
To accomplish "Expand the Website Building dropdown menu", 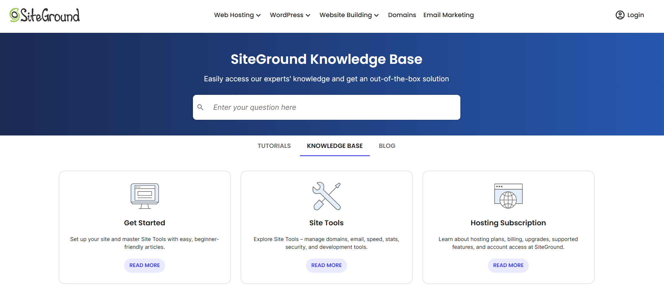I will [x=349, y=15].
